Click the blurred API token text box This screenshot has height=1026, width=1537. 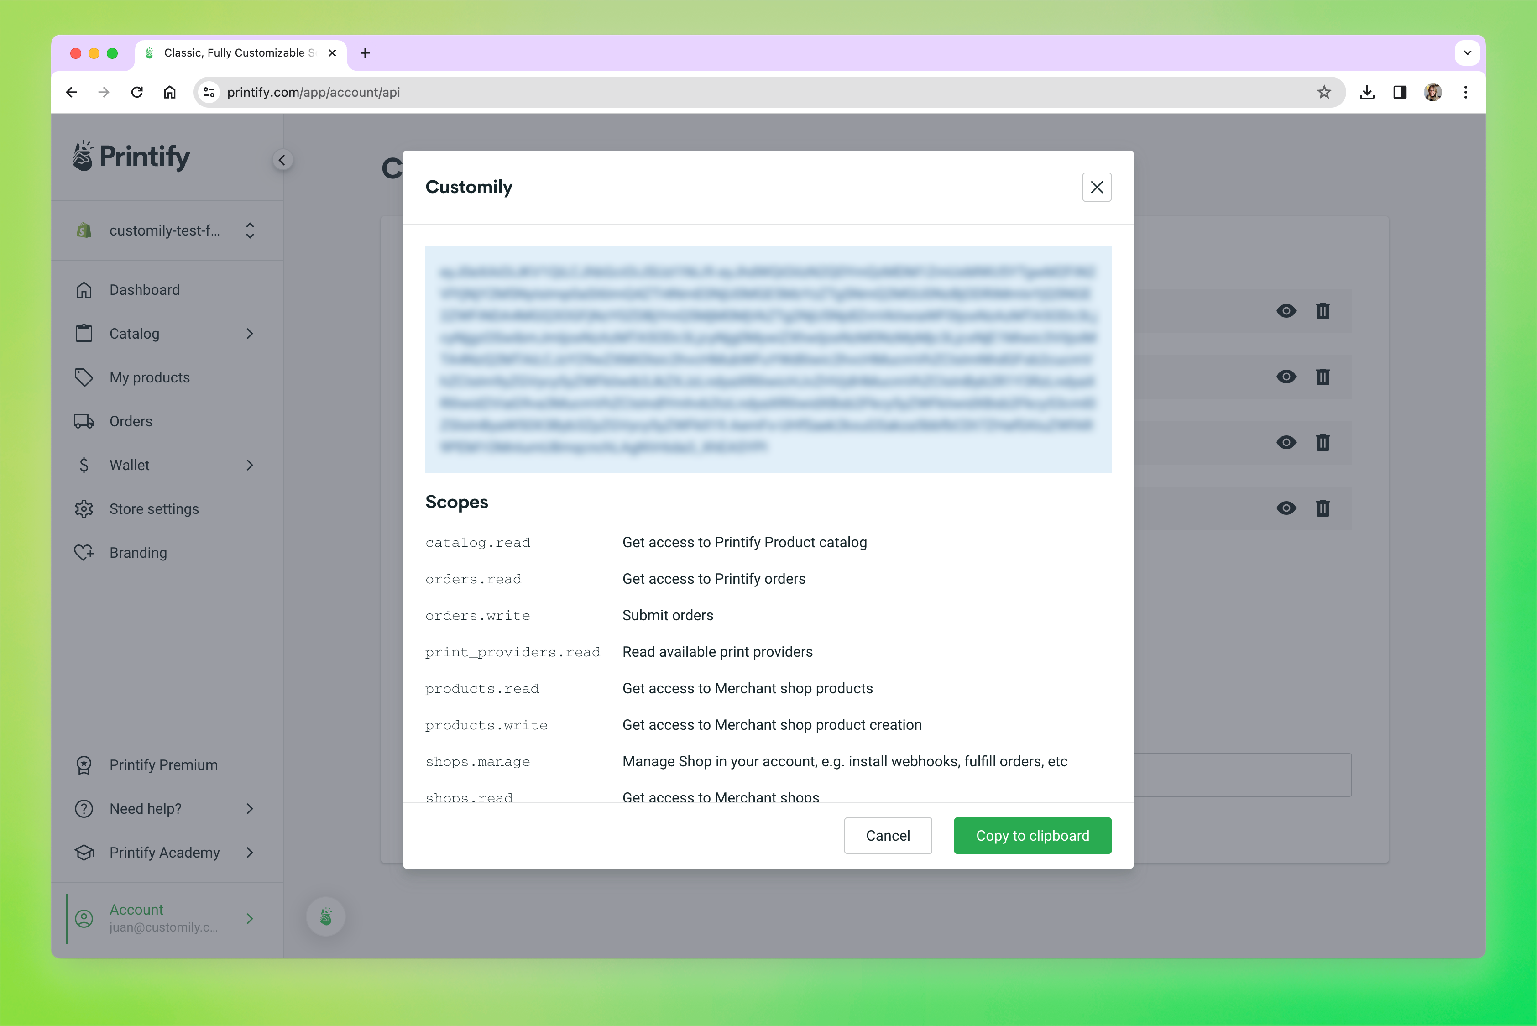pos(768,359)
